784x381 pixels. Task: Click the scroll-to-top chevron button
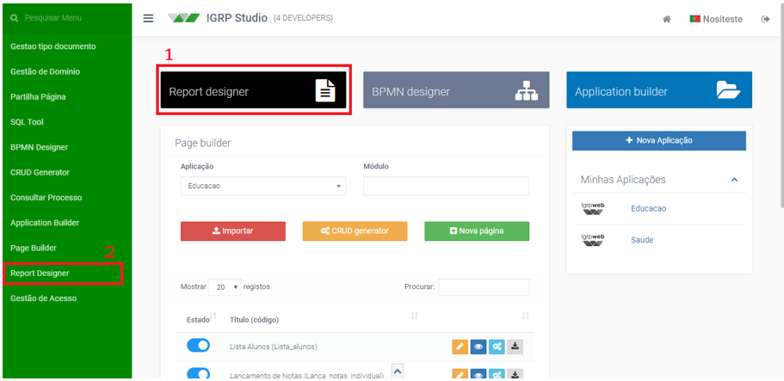(x=398, y=371)
